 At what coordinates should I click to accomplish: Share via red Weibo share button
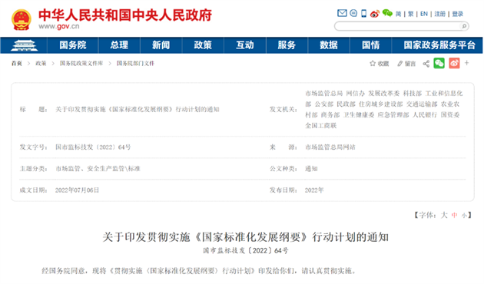[454, 63]
